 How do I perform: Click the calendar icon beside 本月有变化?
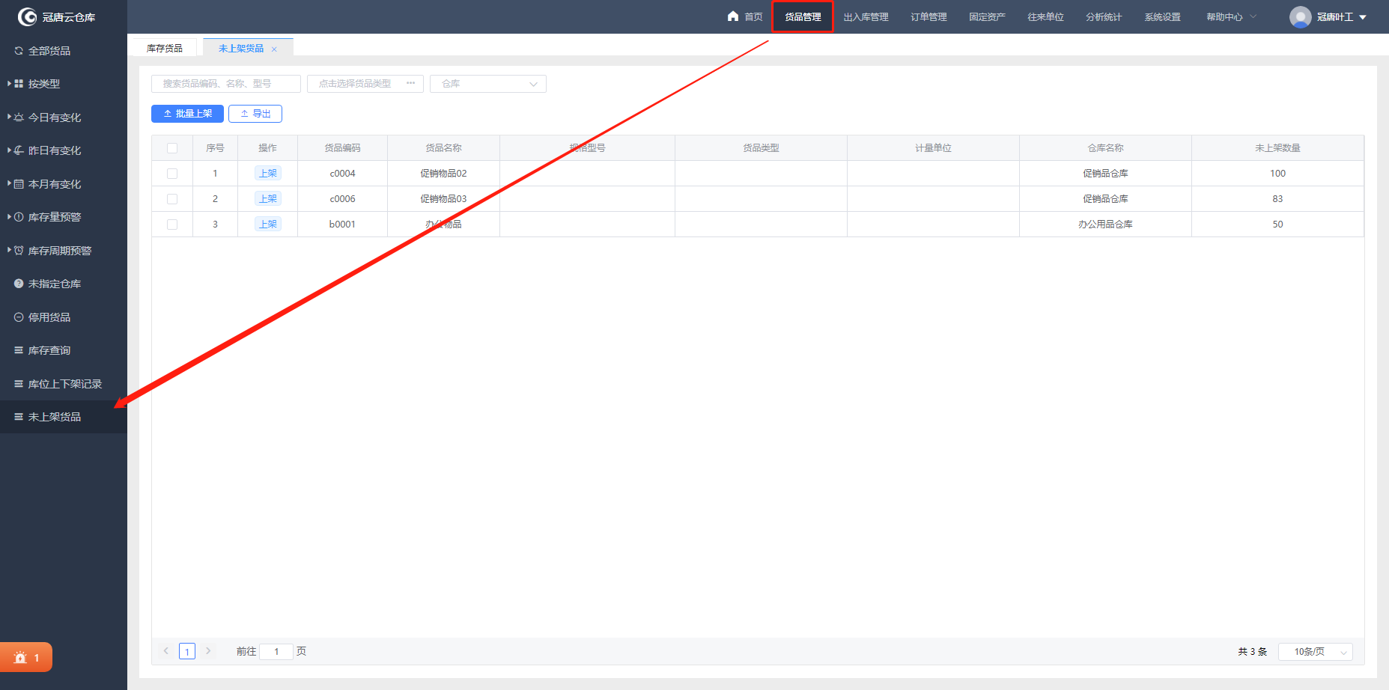click(x=19, y=184)
